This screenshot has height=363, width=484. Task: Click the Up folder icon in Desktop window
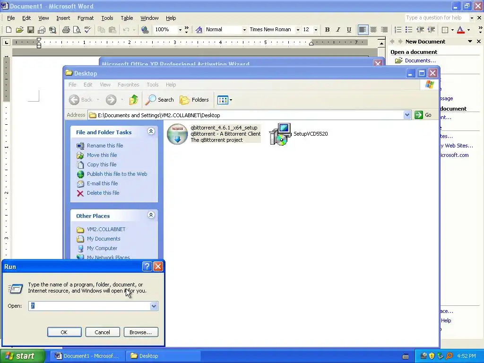coord(134,100)
